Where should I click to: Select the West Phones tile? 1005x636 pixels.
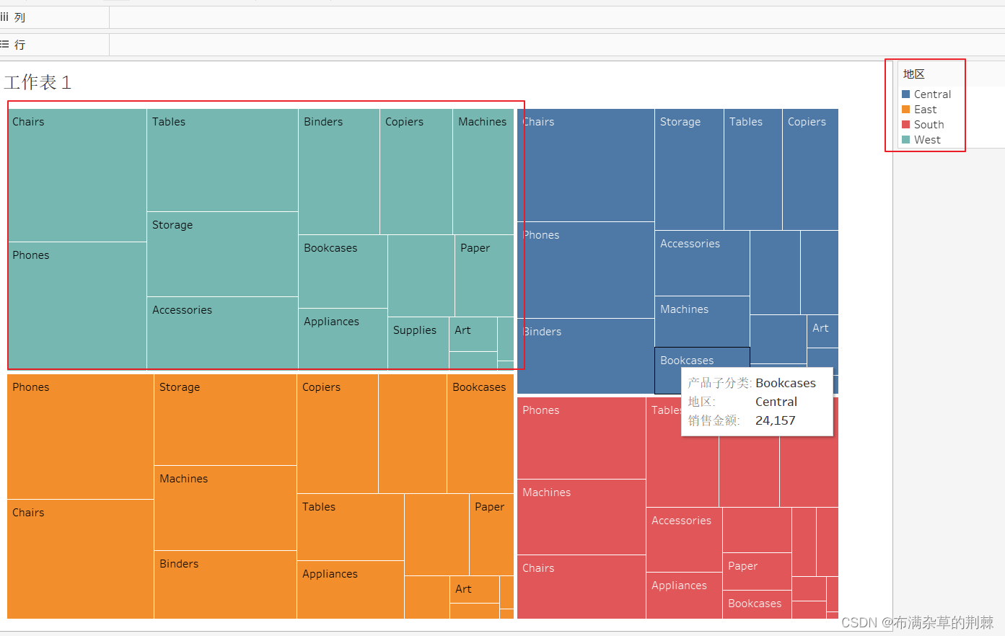(x=77, y=306)
